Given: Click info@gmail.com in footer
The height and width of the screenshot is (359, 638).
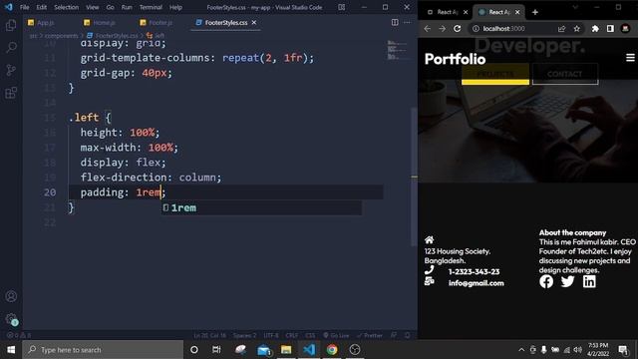Looking at the screenshot, I should click(477, 283).
